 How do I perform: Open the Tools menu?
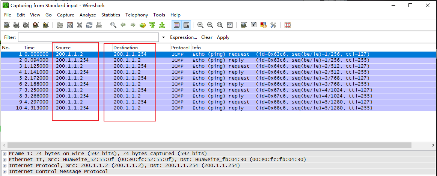159,15
